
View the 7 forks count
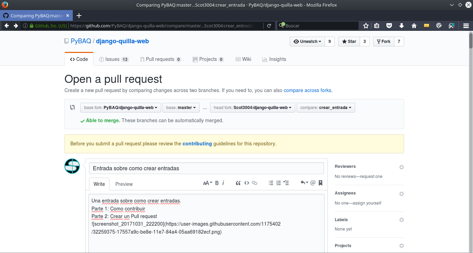pos(399,42)
